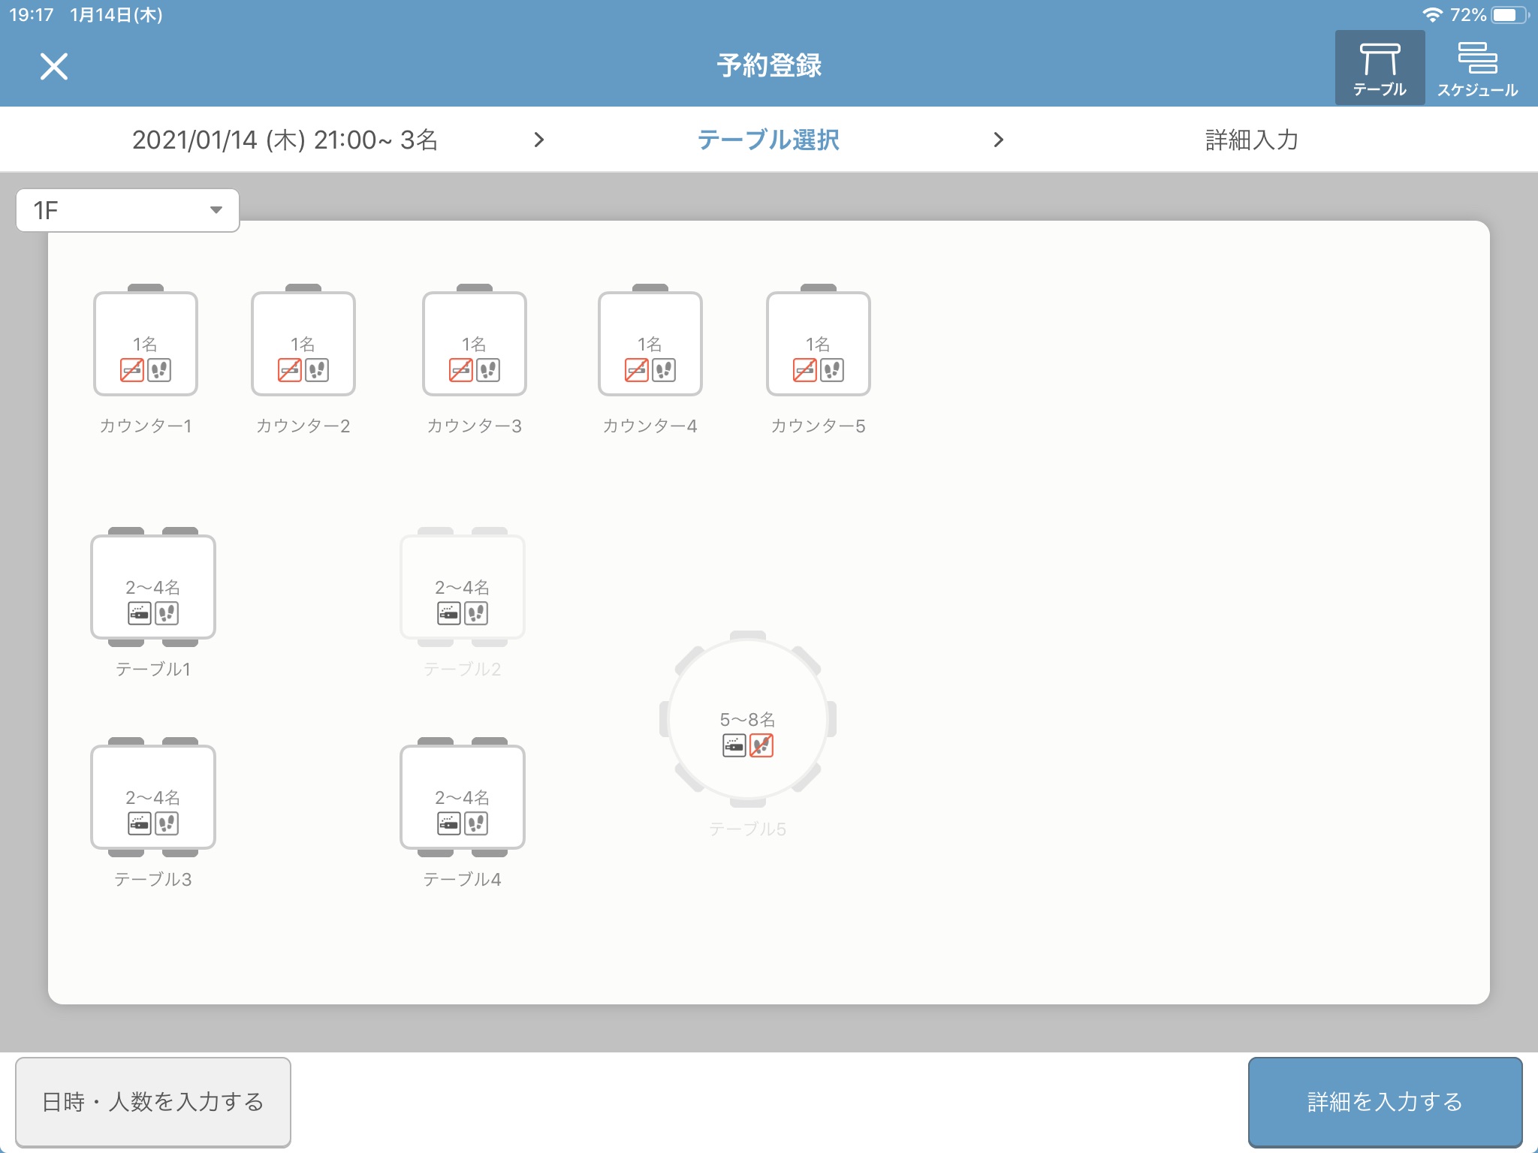This screenshot has width=1538, height=1153.
Task: Click smoking icon on テーブル3
Action: [140, 823]
